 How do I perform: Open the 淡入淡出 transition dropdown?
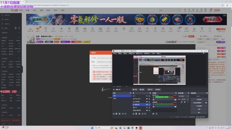184,96
